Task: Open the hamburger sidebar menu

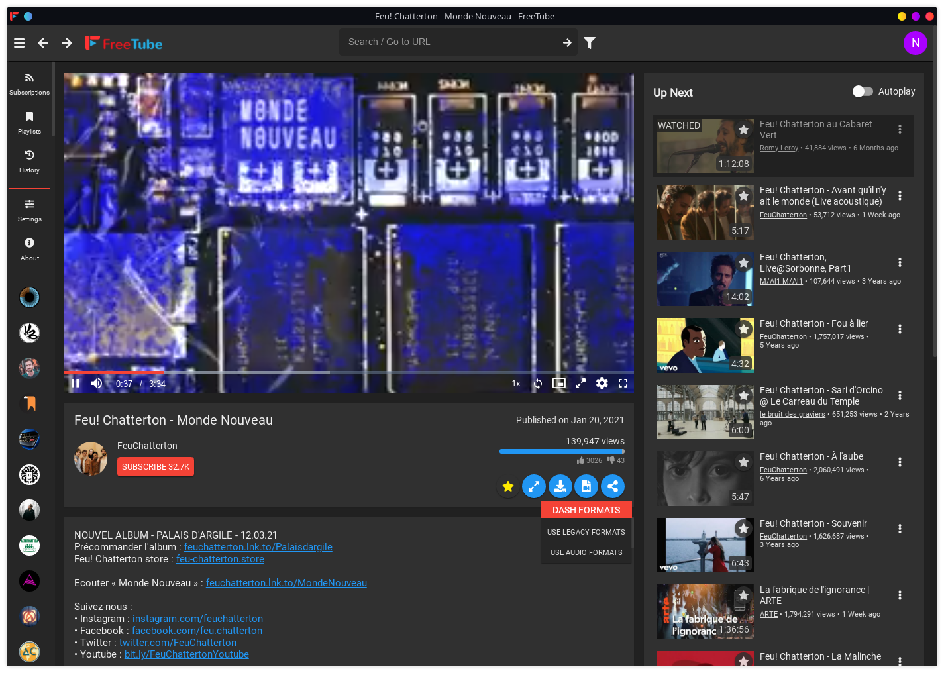Action: coord(19,43)
